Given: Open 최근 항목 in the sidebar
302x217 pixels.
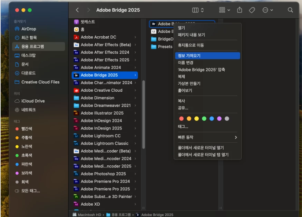Looking at the screenshot, I should (x=39, y=38).
